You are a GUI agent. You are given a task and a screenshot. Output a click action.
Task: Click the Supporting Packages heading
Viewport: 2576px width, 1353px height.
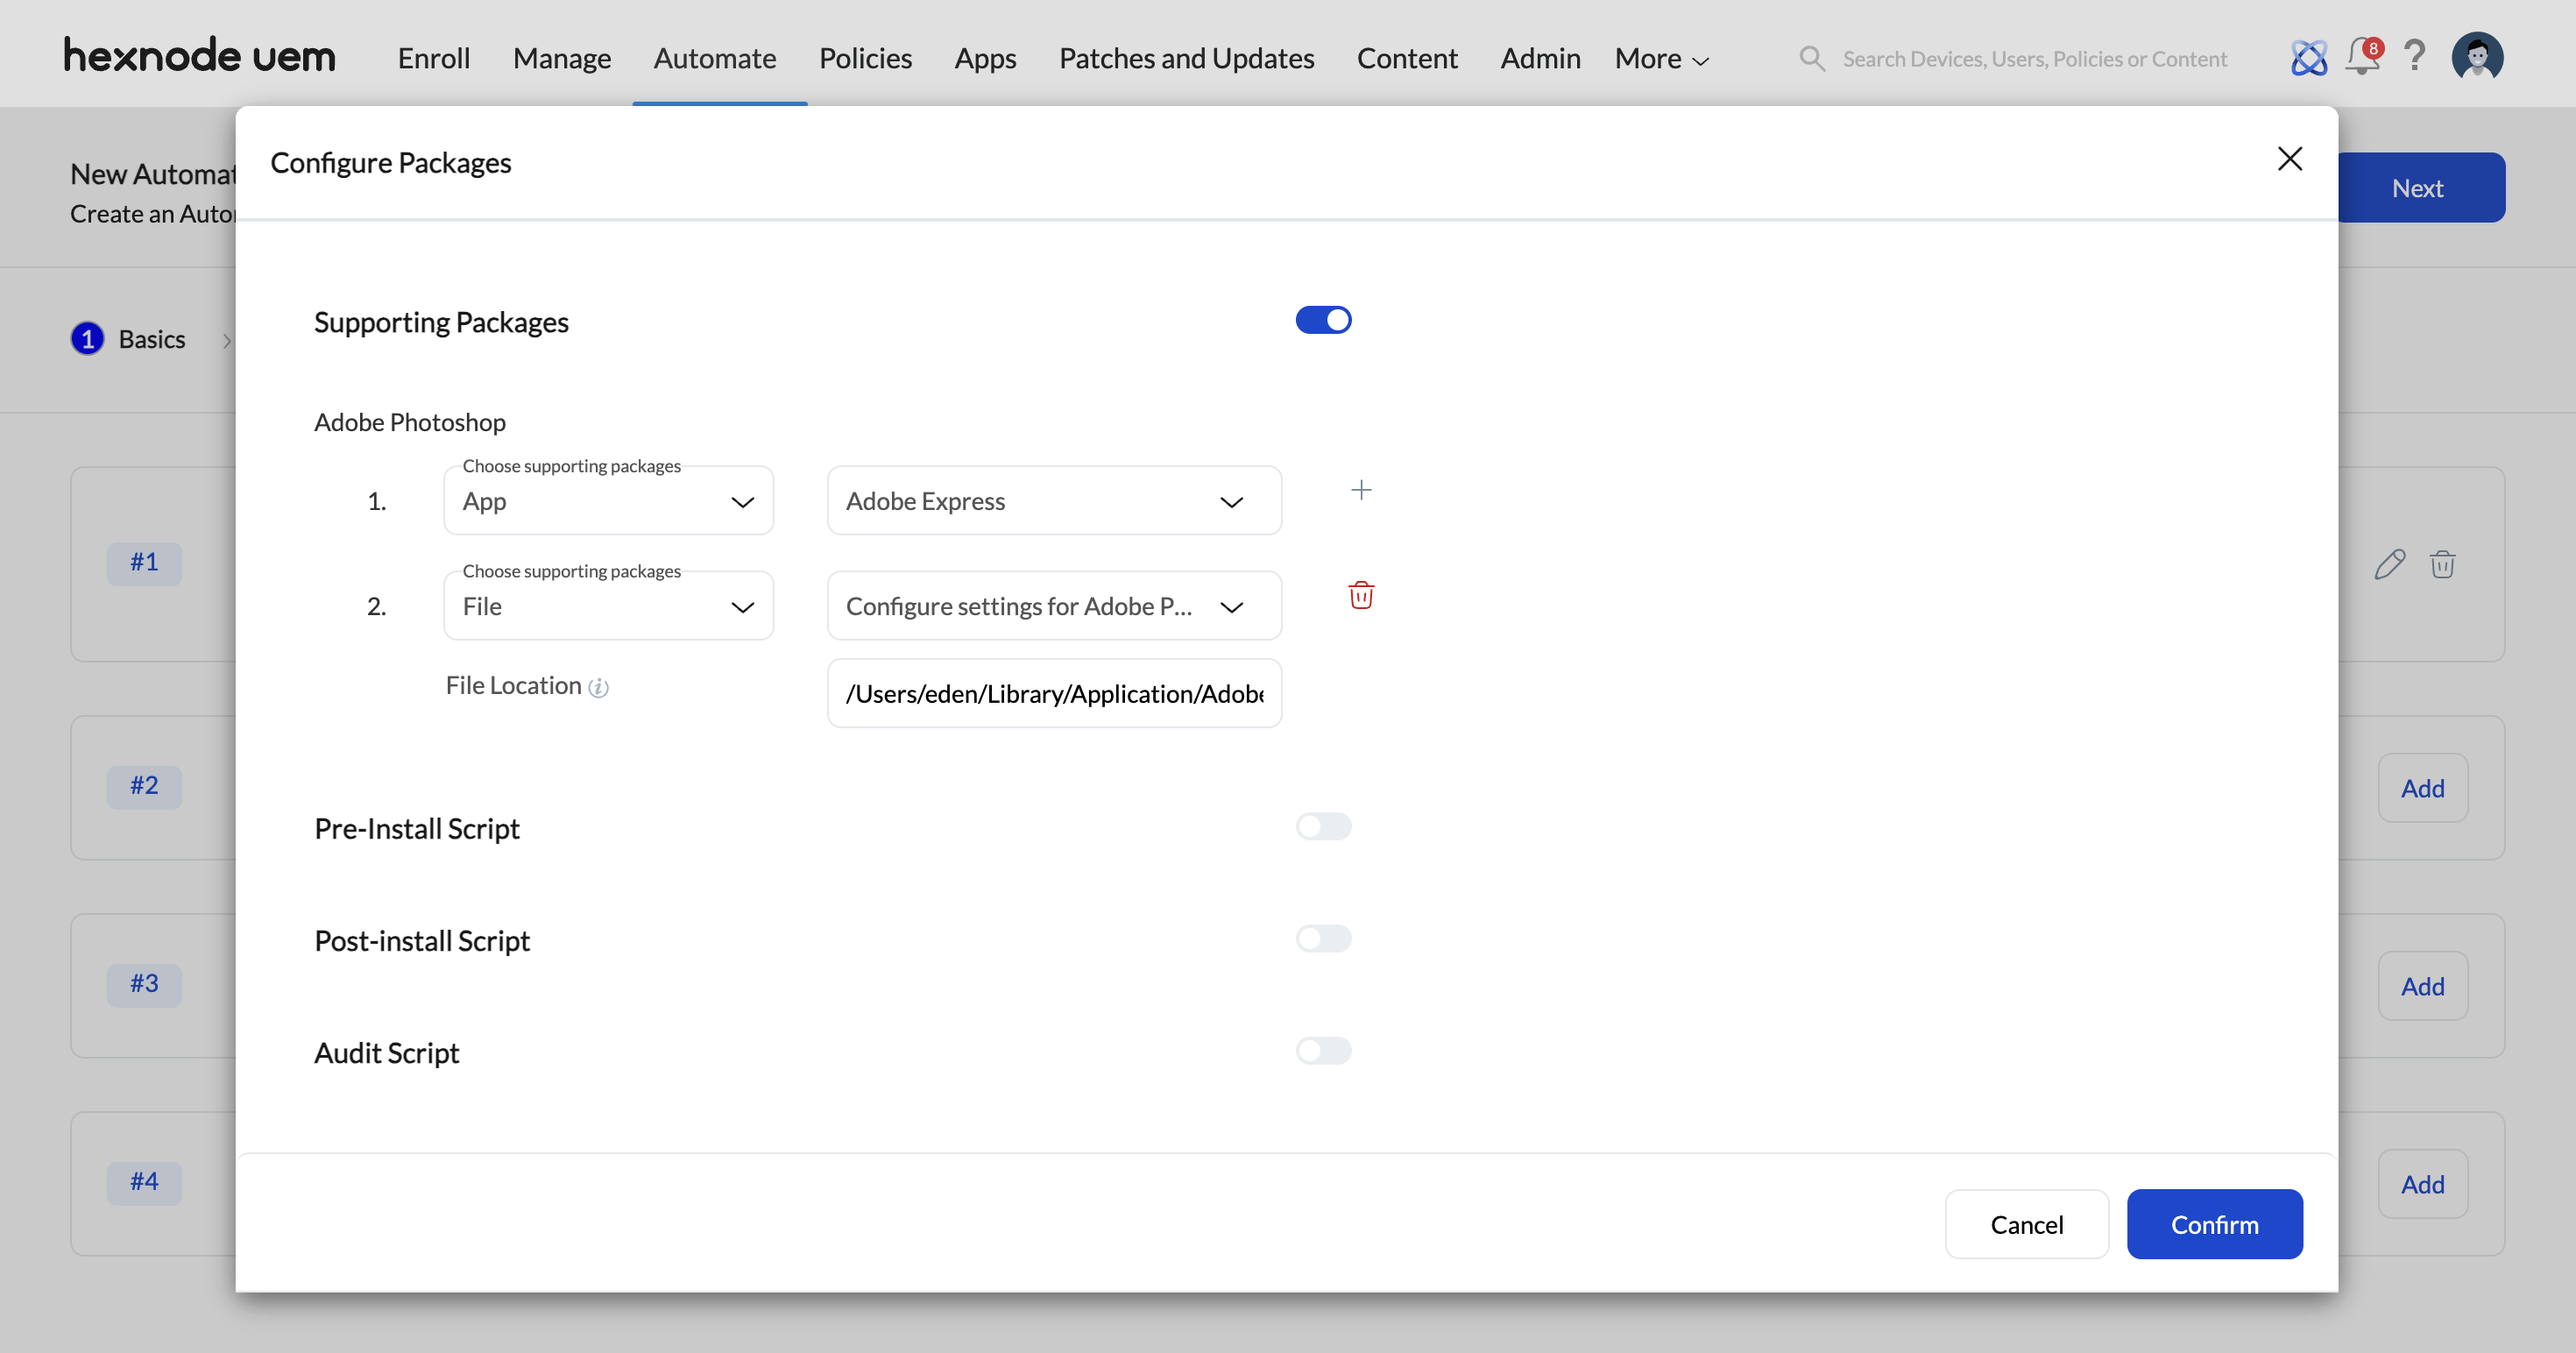click(441, 322)
